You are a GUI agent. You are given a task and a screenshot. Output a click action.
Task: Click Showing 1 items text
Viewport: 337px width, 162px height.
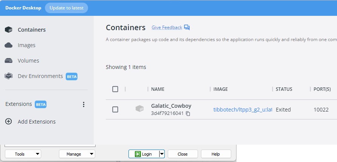tap(126, 67)
